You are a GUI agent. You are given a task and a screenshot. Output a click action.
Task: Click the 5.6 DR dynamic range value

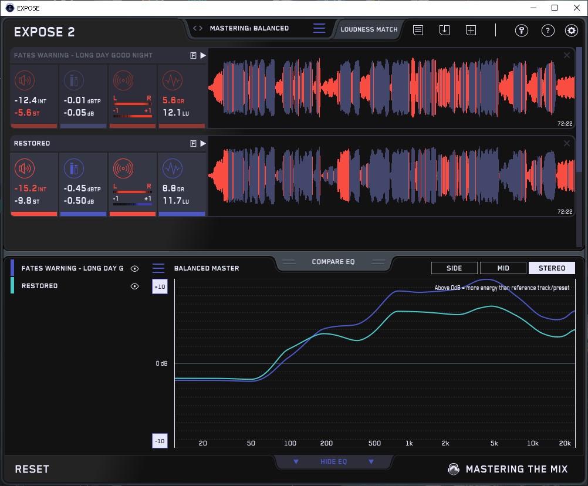[x=173, y=100]
